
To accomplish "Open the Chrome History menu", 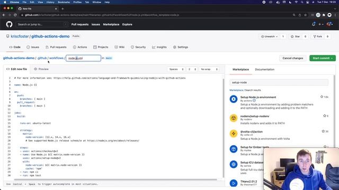I will [x=50, y=2].
